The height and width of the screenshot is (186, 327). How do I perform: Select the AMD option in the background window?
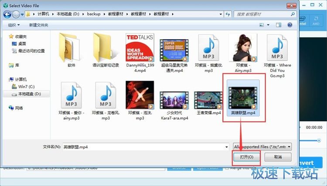click(316, 21)
